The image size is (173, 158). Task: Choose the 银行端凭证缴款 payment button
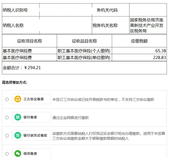[31, 135]
